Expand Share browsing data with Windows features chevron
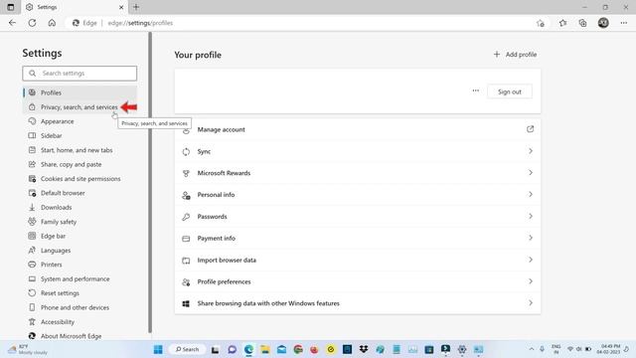Screen dimensions: 636x358 531,303
